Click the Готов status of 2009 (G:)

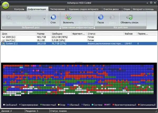click(91, 37)
